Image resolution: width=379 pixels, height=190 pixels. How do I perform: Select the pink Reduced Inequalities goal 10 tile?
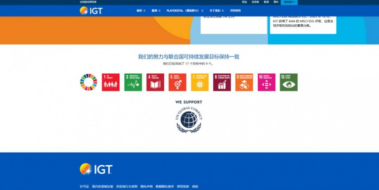tap(266, 82)
